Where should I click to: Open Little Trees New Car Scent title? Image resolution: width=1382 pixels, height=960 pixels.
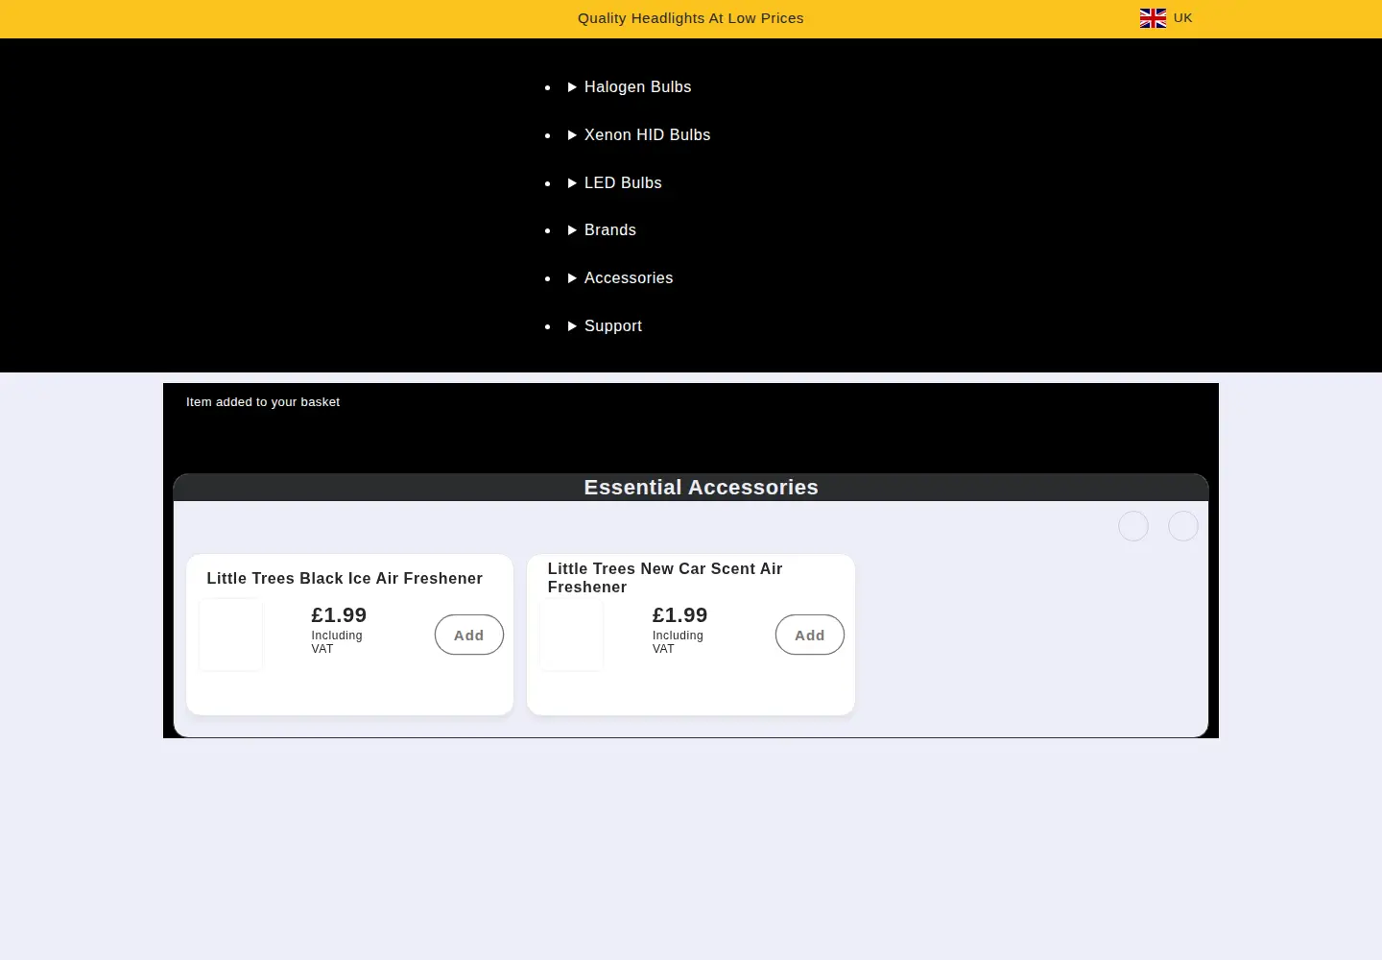pos(665,578)
